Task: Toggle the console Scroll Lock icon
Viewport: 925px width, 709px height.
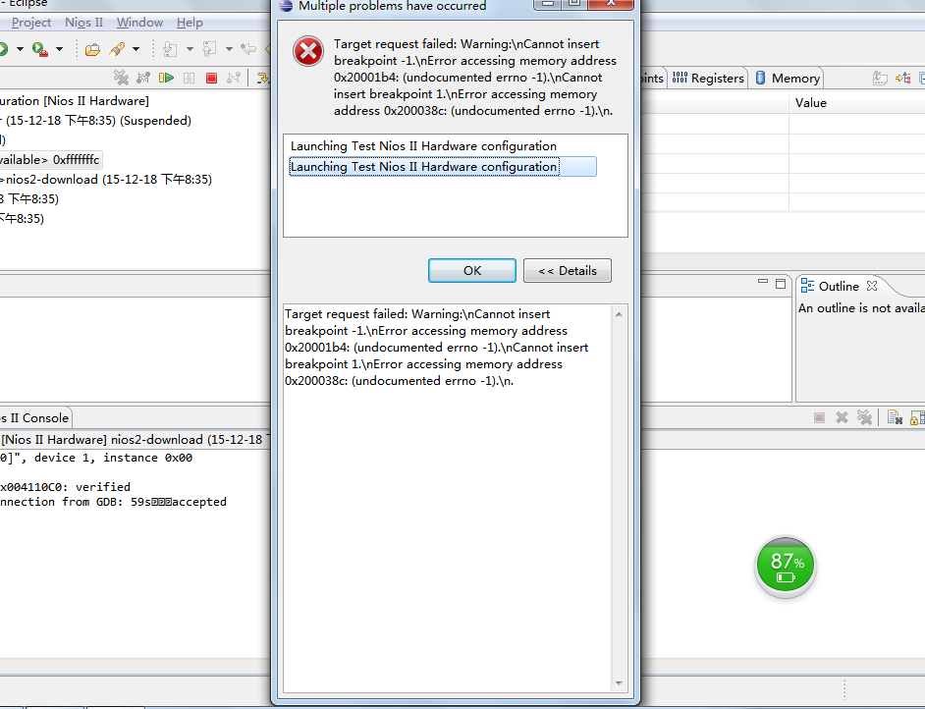Action: click(917, 417)
